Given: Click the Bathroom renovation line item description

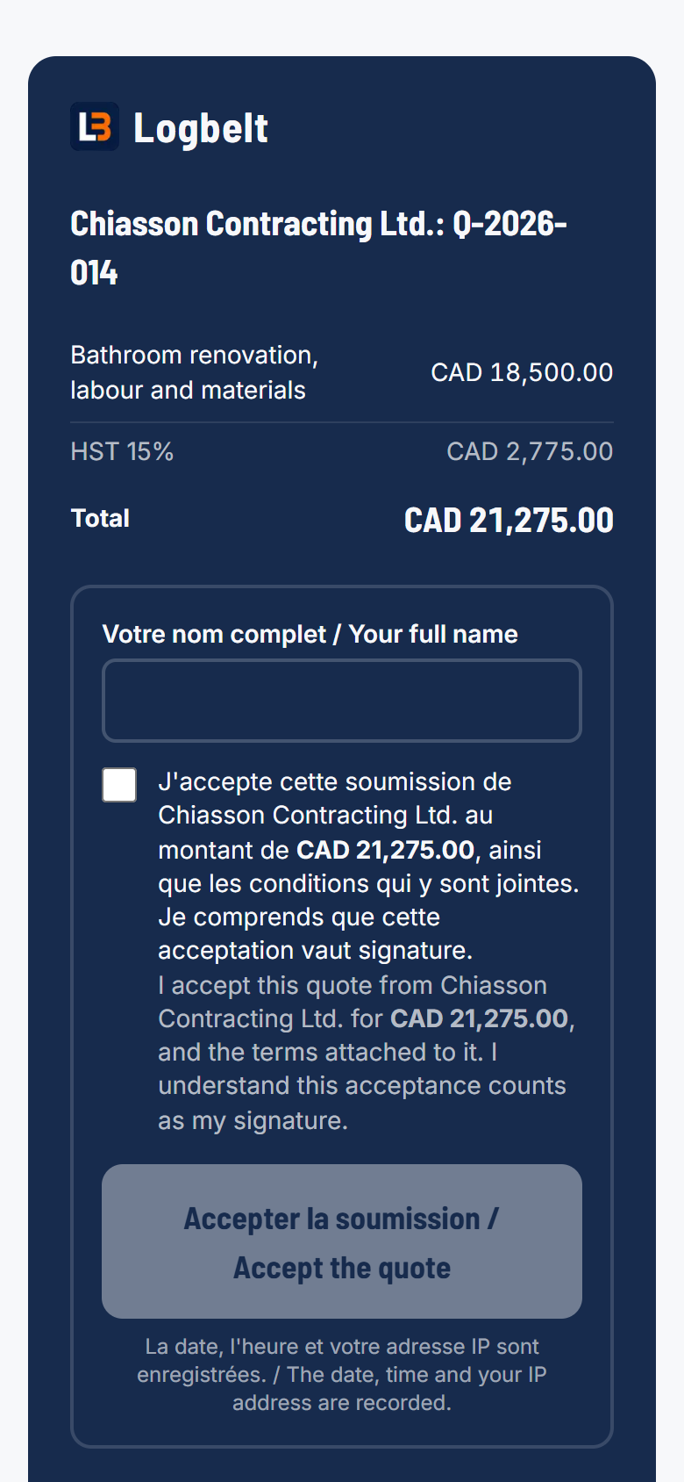Looking at the screenshot, I should point(195,372).
